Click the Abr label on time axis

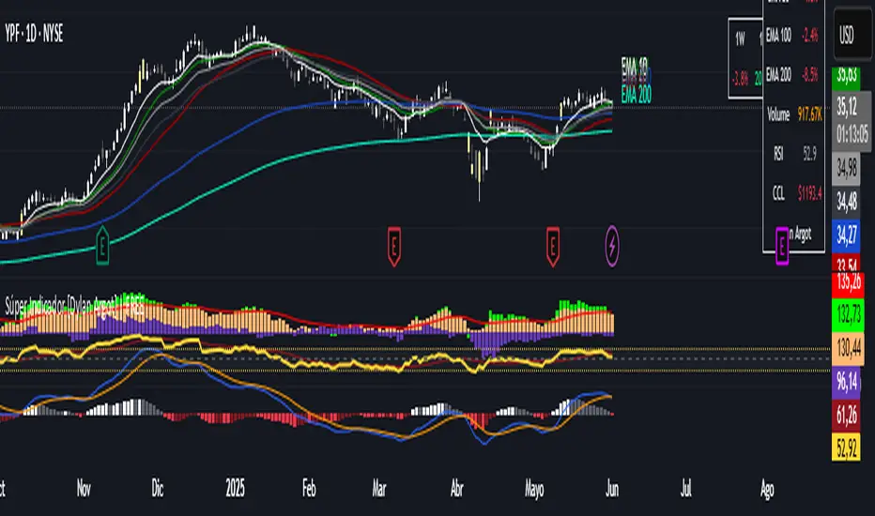point(457,489)
